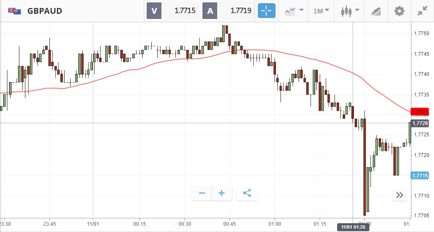
Task: Click the 11/01 01:26 time marker
Action: coord(353,227)
